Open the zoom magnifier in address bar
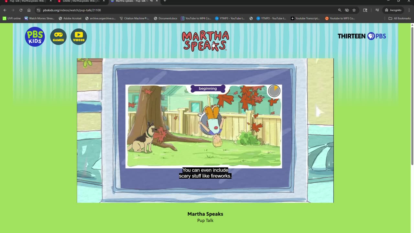The width and height of the screenshot is (414, 233). [340, 10]
